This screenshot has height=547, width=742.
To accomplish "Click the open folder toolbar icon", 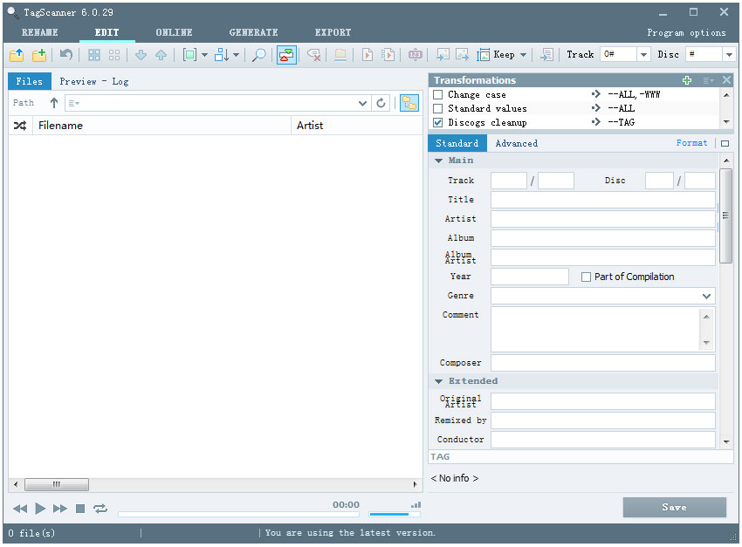I will [x=17, y=55].
